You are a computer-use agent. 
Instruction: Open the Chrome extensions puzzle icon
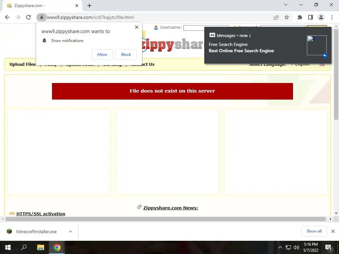coord(300,17)
